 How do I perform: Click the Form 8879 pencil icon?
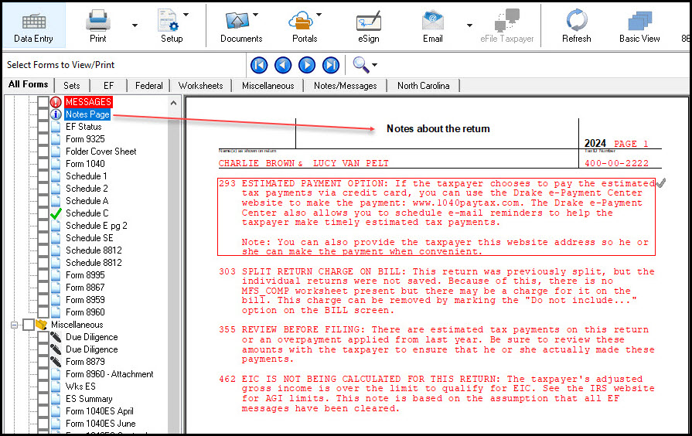click(56, 362)
